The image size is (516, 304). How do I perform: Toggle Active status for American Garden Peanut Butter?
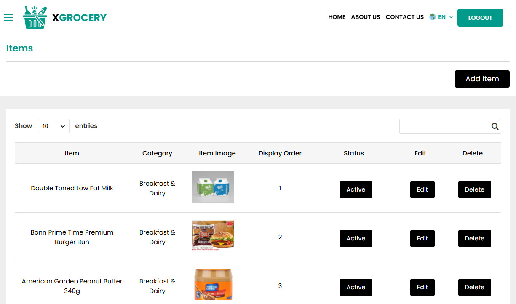356,287
